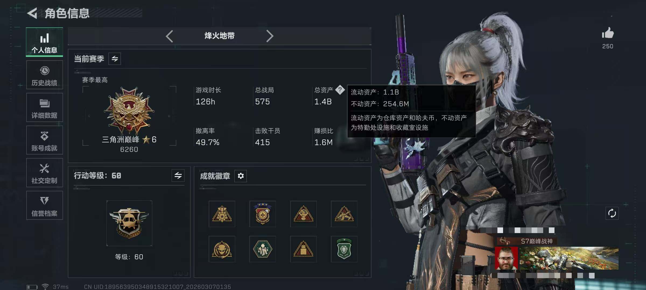Open the 信誉档案 sidebar item
Viewport: 646px width, 290px height.
pyautogui.click(x=44, y=205)
